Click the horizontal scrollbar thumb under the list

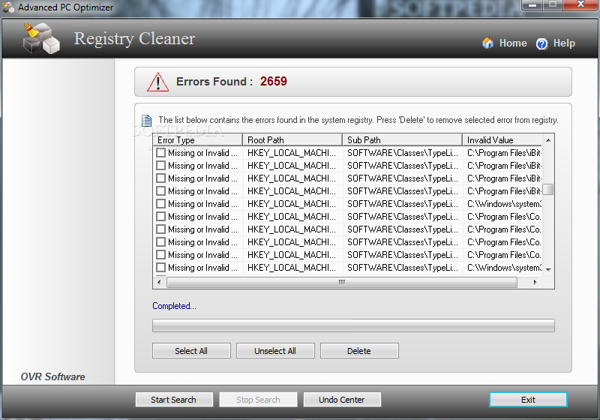[342, 282]
